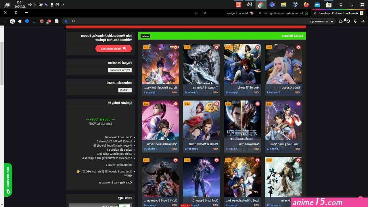Screen dimensions: 368x207
Task: Open VirtualBox from the taskbar
Action: coord(295,5)
